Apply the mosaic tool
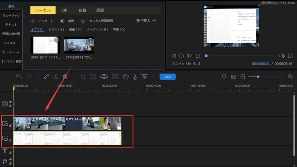297x167 pixels. click(x=104, y=77)
